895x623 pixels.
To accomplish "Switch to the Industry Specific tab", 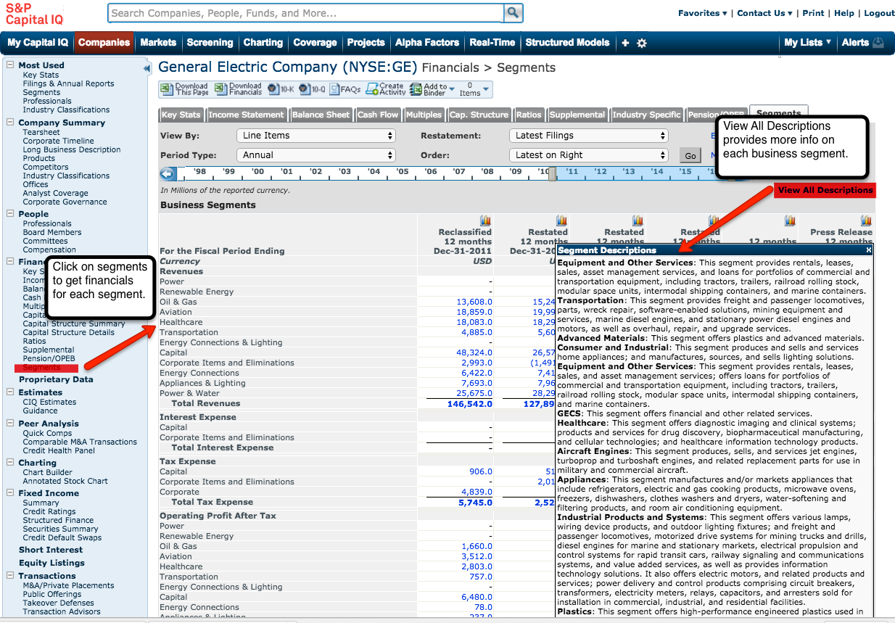I will [x=646, y=115].
